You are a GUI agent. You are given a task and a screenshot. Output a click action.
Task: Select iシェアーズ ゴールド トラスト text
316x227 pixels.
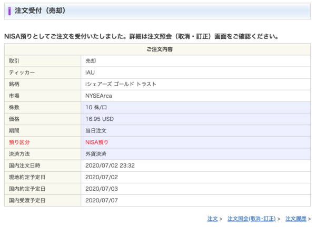click(121, 84)
